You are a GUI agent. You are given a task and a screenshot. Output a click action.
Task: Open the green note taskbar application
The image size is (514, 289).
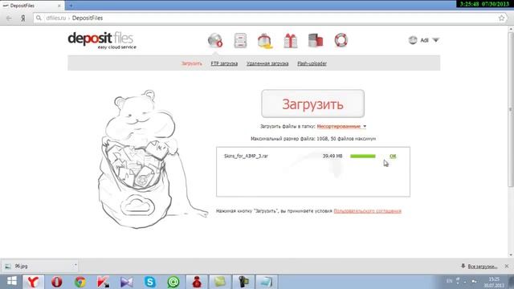(x=220, y=282)
